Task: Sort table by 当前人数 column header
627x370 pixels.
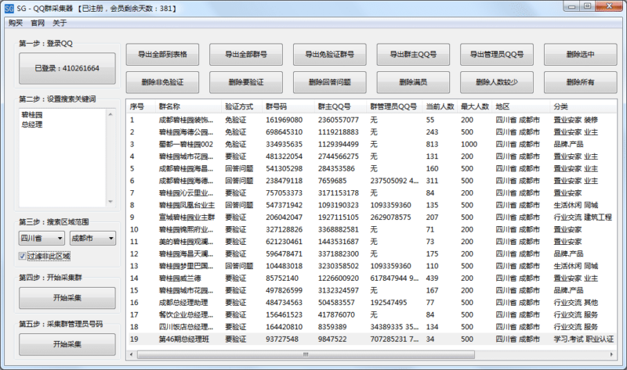Action: pos(440,106)
